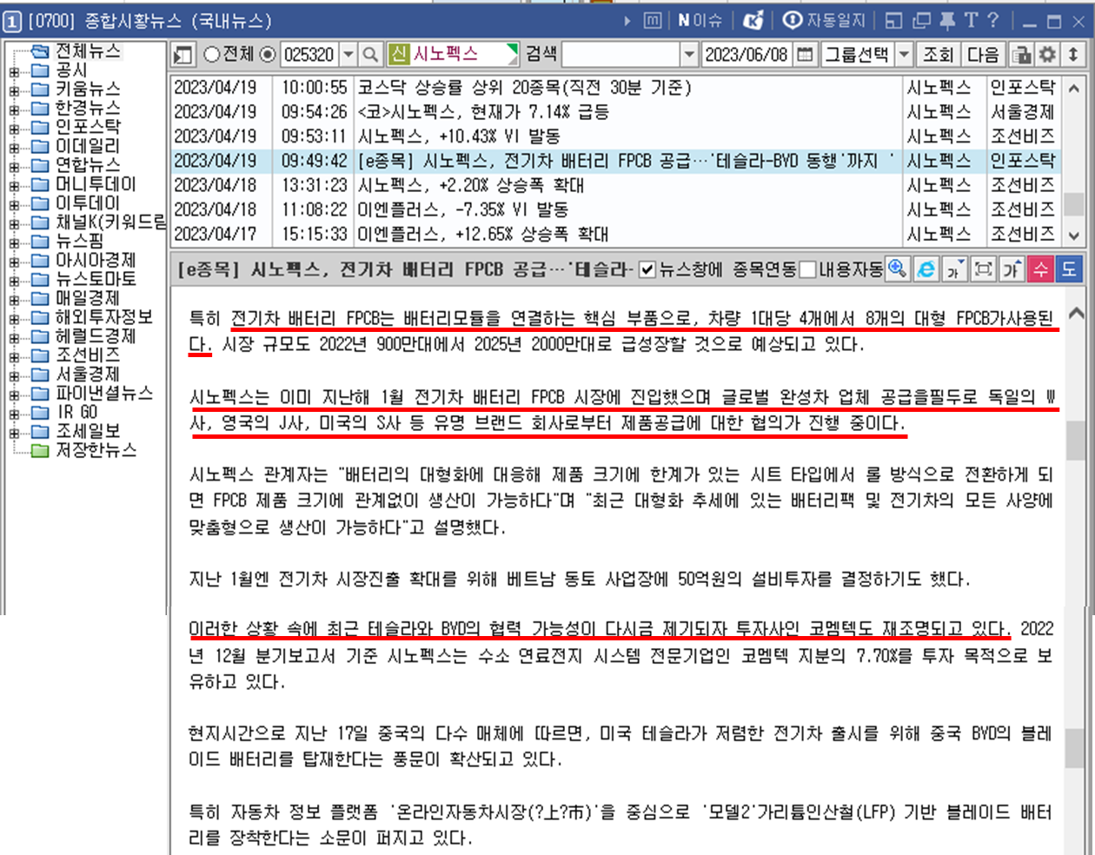Click the fit-to-screen frame icon
Screen dimensions: 1095x855
pyautogui.click(x=983, y=269)
